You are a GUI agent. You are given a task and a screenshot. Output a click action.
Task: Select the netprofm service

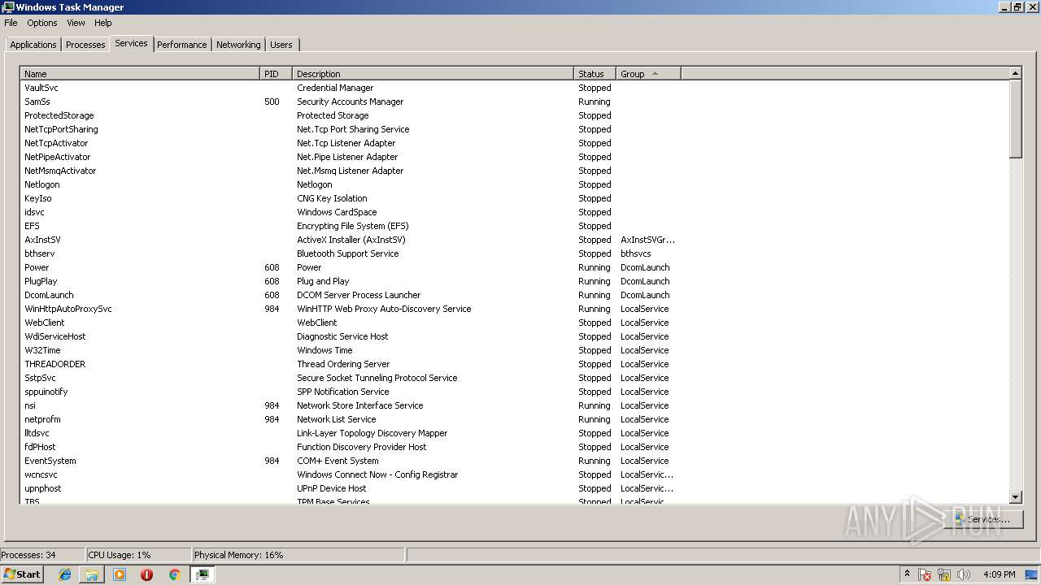click(x=42, y=419)
